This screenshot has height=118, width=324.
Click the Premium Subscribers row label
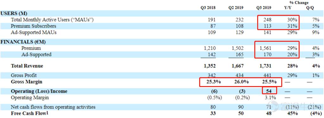click(34, 26)
